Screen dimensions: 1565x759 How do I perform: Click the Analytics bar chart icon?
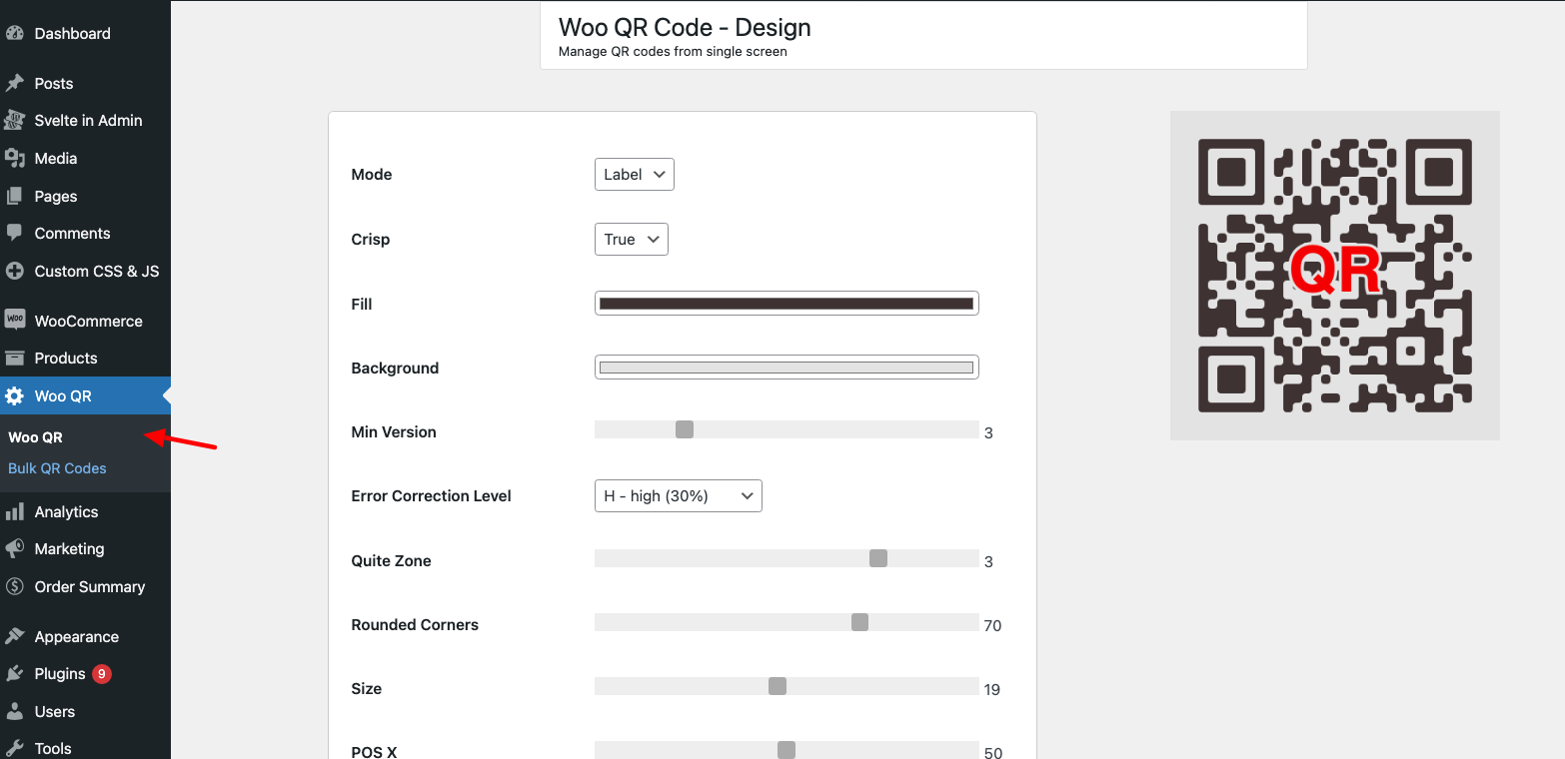coord(14,511)
